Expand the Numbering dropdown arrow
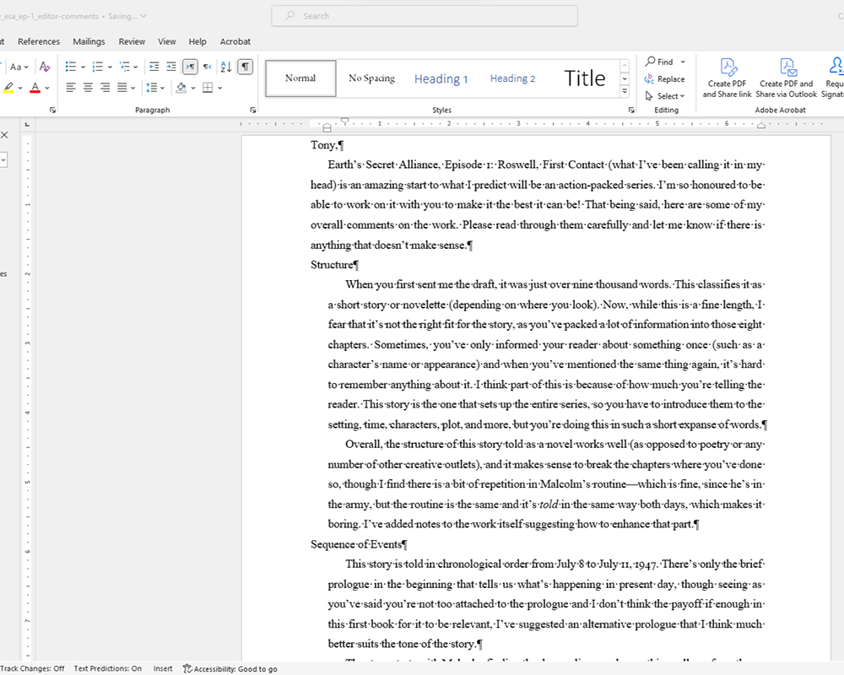 [x=110, y=67]
